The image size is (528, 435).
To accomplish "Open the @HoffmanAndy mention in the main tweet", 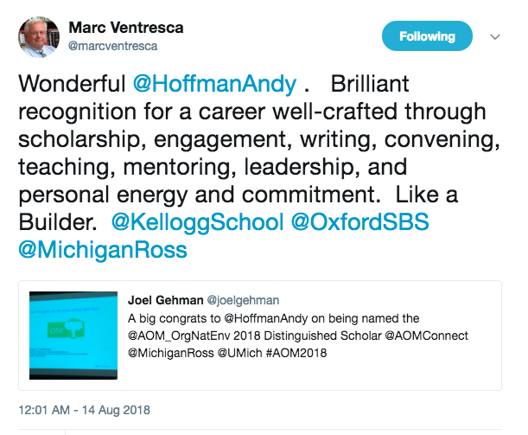I will click(x=214, y=84).
